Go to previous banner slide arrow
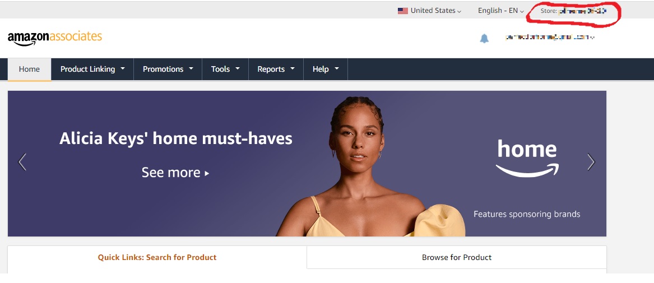The width and height of the screenshot is (654, 283). pos(22,162)
